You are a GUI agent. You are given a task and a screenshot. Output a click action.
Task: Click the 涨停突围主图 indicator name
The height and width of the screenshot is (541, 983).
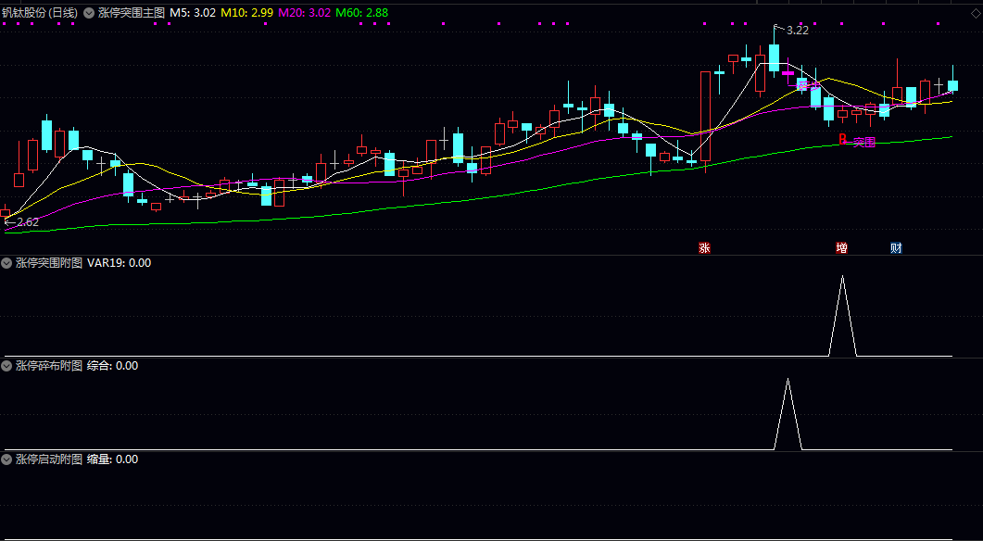(132, 13)
